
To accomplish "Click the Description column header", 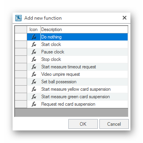I will 84,29.
